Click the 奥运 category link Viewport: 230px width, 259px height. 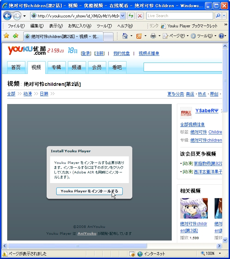190,94
